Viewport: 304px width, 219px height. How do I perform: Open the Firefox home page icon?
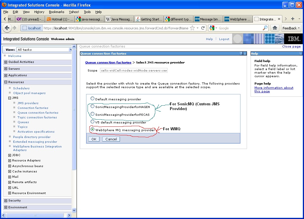tap(275, 28)
